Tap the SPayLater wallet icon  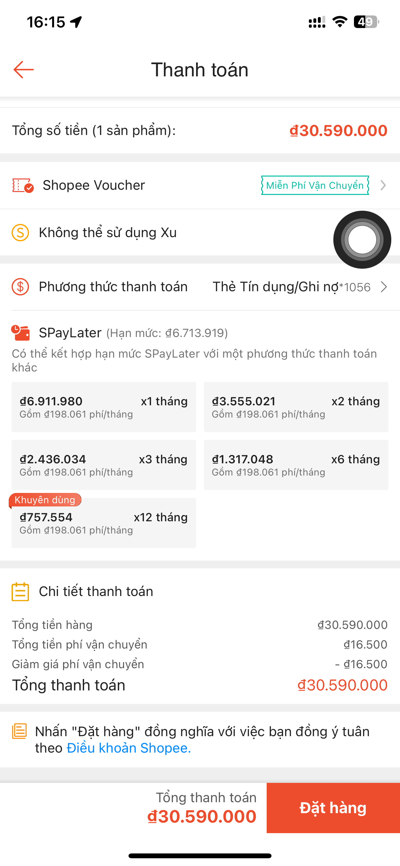click(x=21, y=333)
